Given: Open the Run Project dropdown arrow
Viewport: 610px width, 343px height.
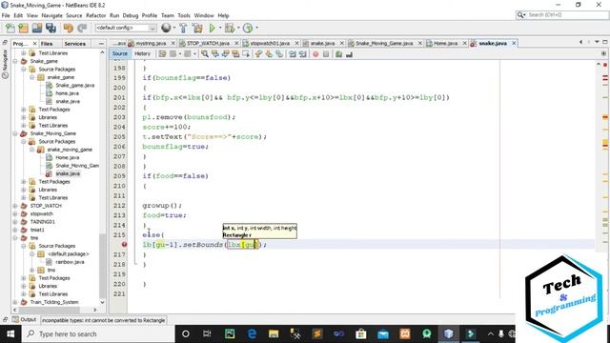Looking at the screenshot, I should tap(220, 28).
